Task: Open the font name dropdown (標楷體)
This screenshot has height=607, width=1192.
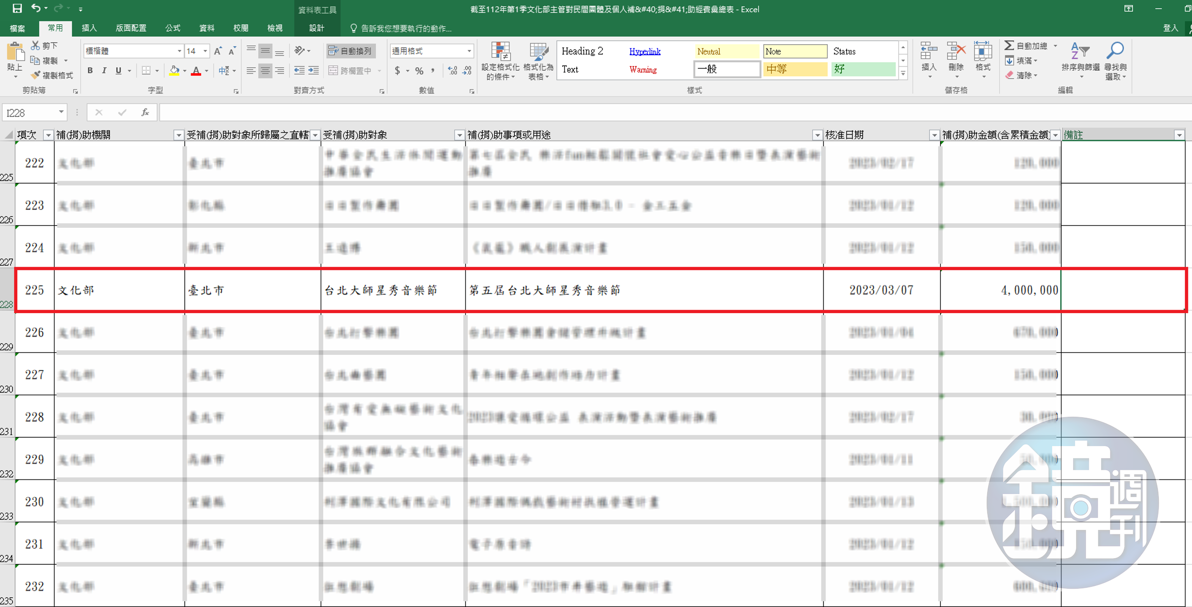Action: [179, 51]
